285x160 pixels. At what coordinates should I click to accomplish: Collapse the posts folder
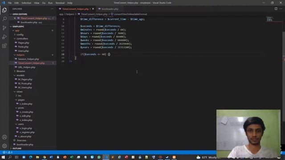[16, 108]
